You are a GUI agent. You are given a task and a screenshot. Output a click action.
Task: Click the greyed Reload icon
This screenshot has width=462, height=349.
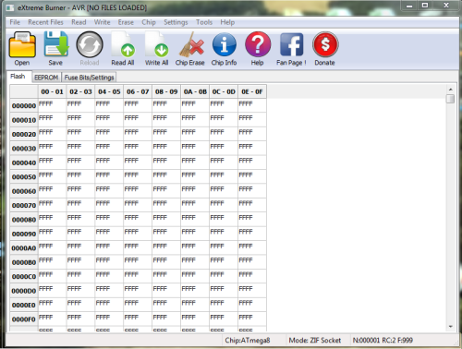(x=90, y=44)
